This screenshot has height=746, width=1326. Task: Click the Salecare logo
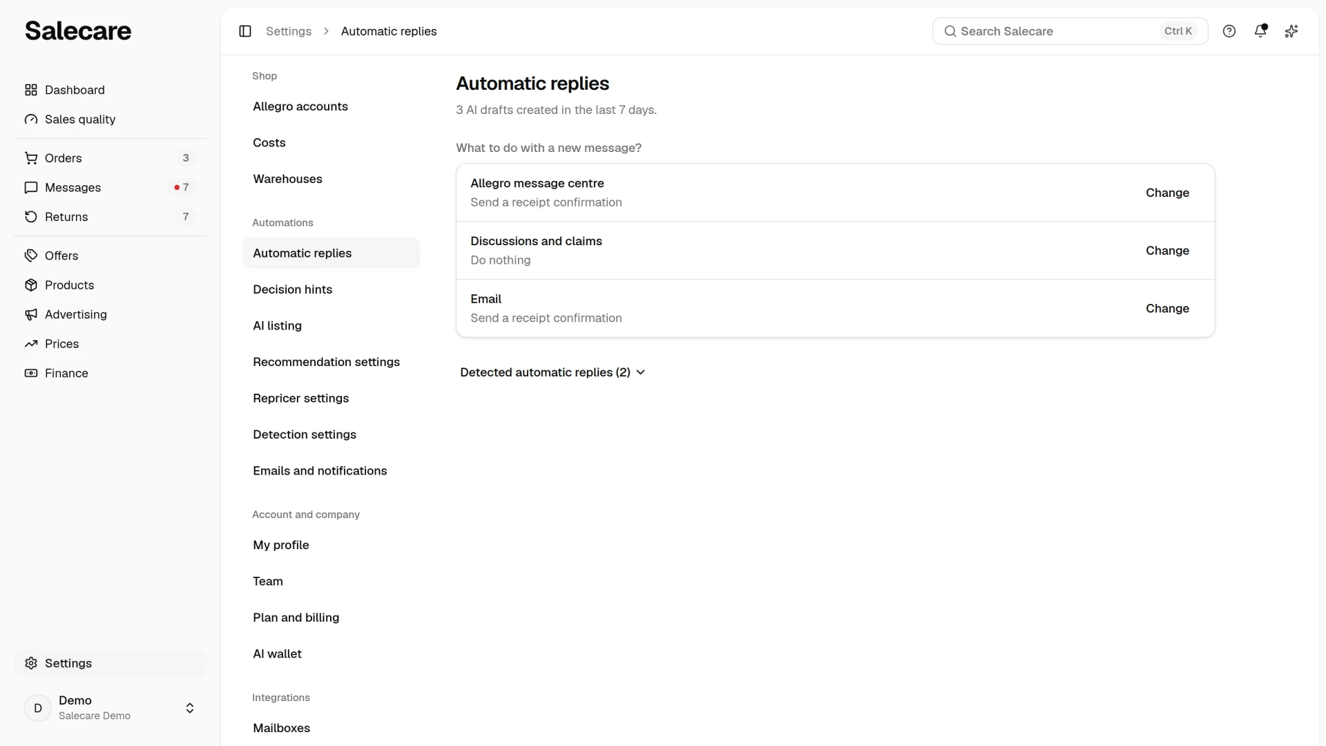coord(78,31)
